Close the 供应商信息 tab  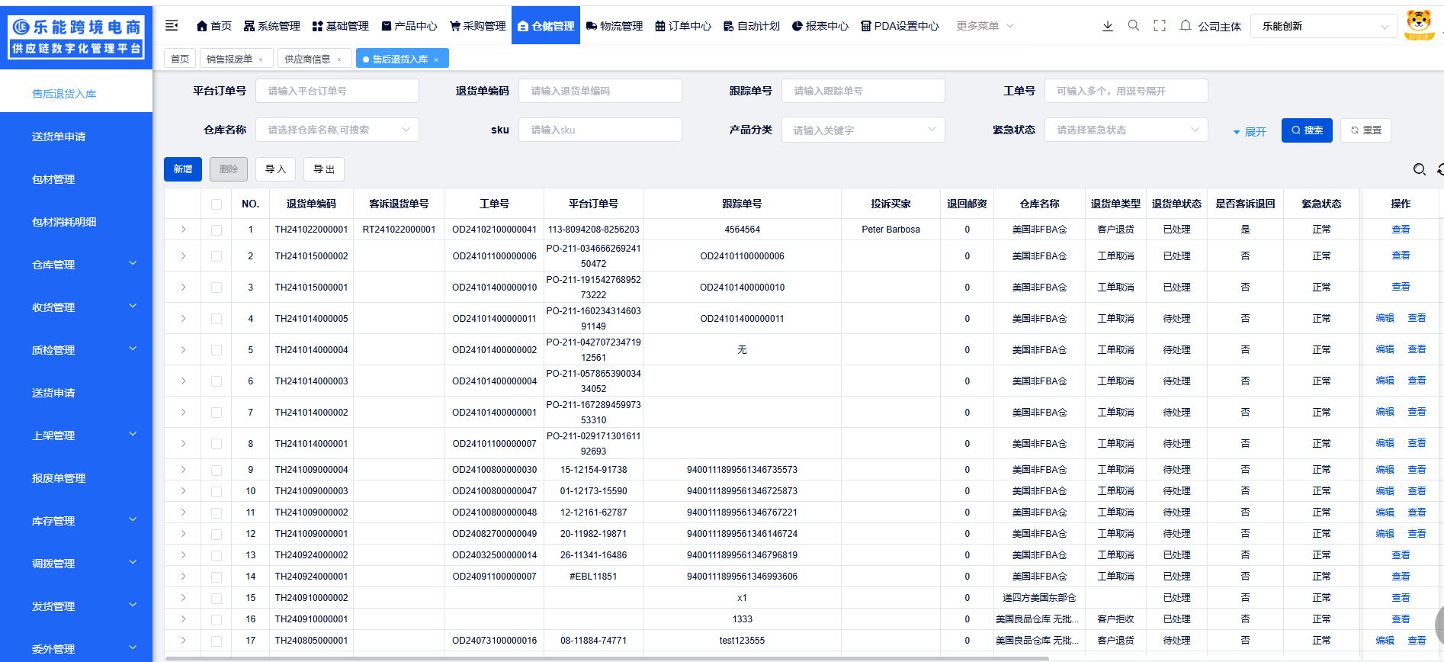click(339, 59)
